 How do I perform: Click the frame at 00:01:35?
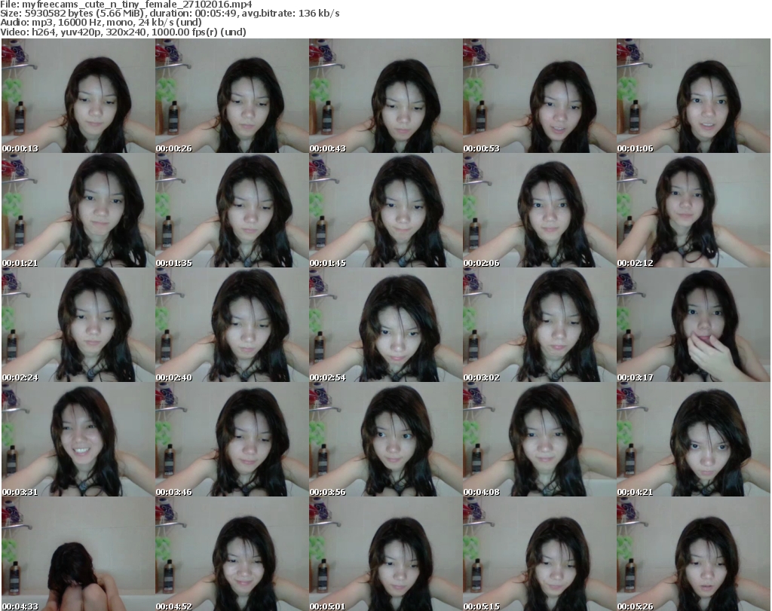point(232,210)
